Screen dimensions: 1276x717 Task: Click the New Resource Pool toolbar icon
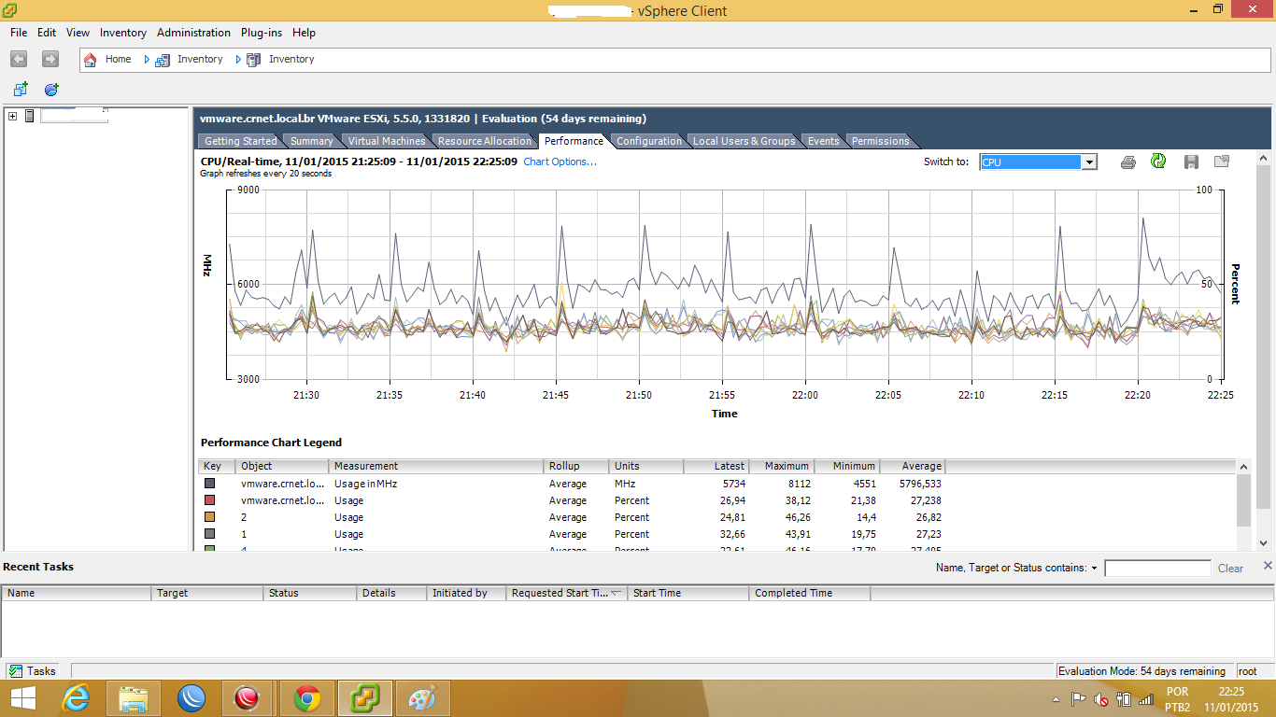(x=51, y=90)
